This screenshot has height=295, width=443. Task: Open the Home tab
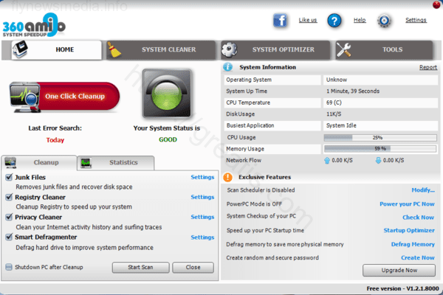(x=56, y=49)
